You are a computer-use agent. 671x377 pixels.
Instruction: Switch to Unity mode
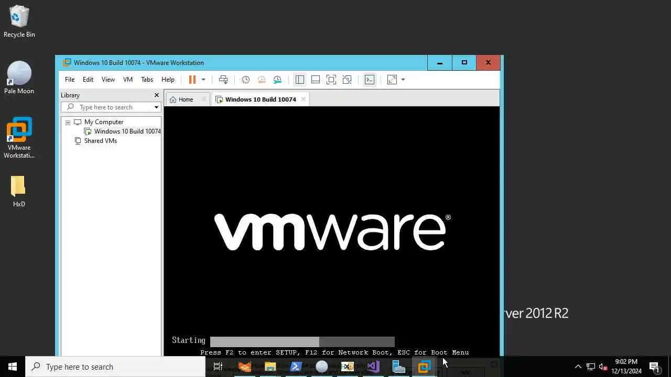[347, 80]
